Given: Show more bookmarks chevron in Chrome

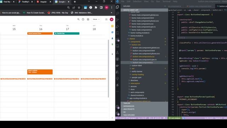Looking at the screenshot, I should click(111, 13).
